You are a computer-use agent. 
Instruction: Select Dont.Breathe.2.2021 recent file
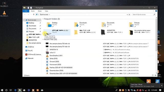56,55
